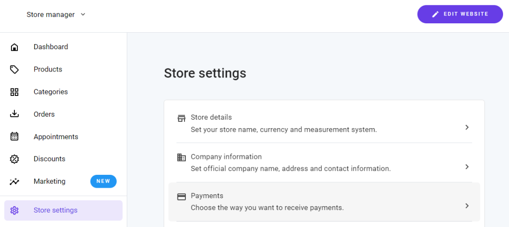This screenshot has height=227, width=509.
Task: Open the Orders menu item
Action: click(44, 114)
